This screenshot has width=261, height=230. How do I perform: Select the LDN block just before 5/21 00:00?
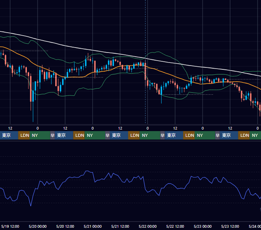(79, 135)
